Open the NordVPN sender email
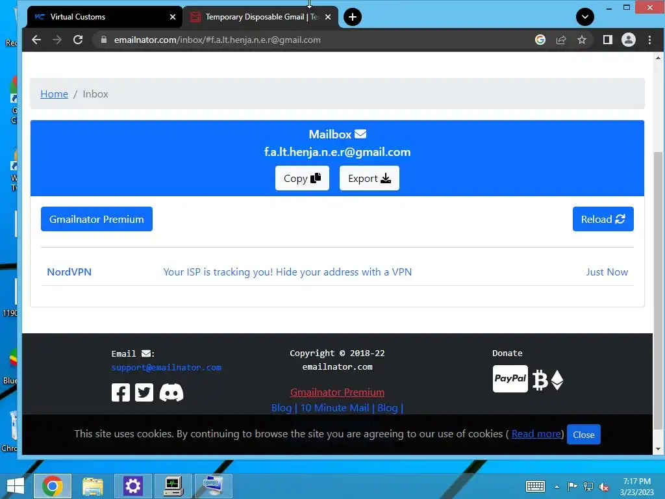 [x=69, y=272]
